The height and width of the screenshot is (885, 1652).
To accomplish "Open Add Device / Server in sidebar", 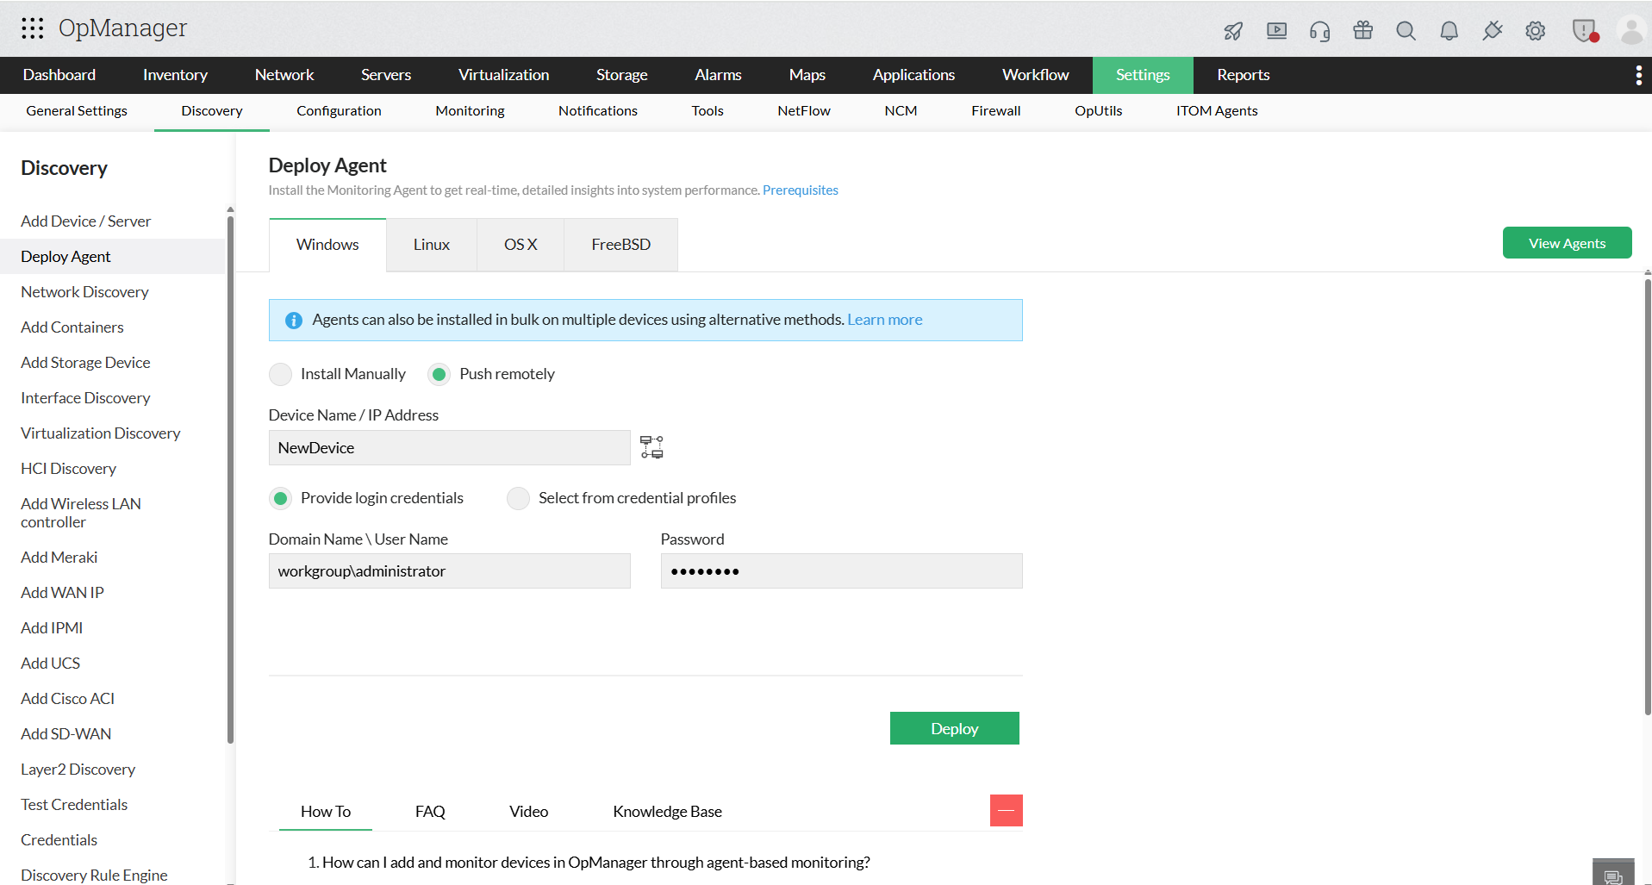I will (85, 221).
